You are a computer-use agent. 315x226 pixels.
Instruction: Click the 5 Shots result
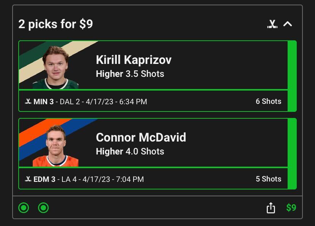[x=268, y=179]
